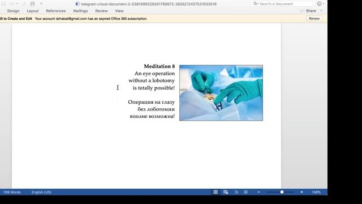Image resolution: width=362 pixels, height=204 pixels.
Task: Click the zoom out minus button
Action: tap(258, 192)
